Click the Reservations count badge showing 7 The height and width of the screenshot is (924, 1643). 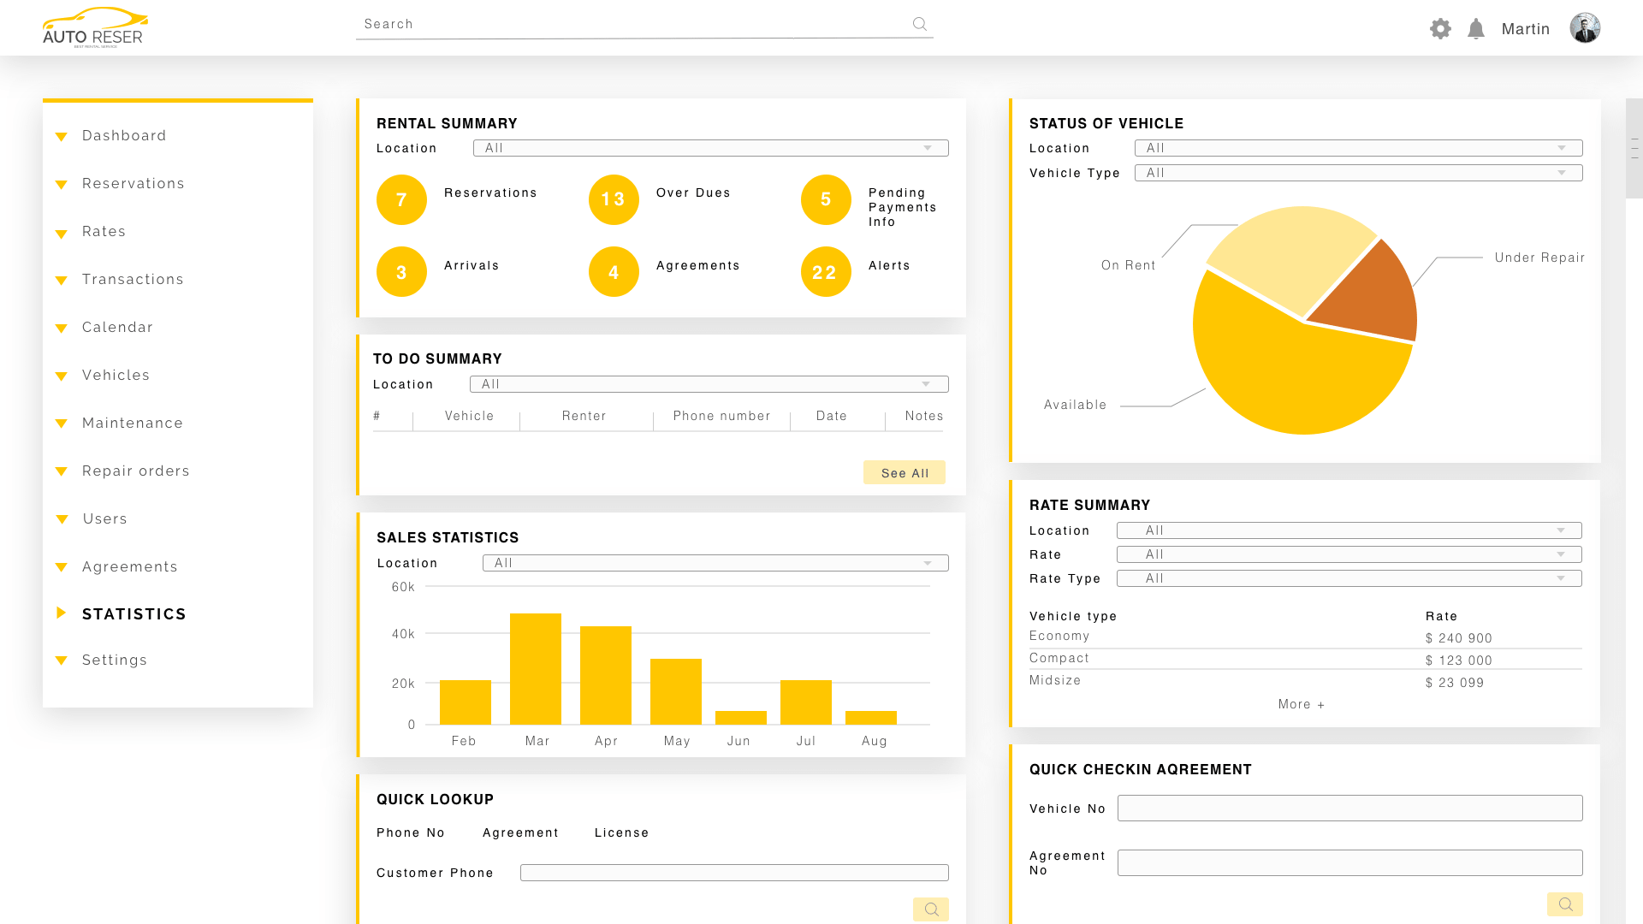[401, 199]
